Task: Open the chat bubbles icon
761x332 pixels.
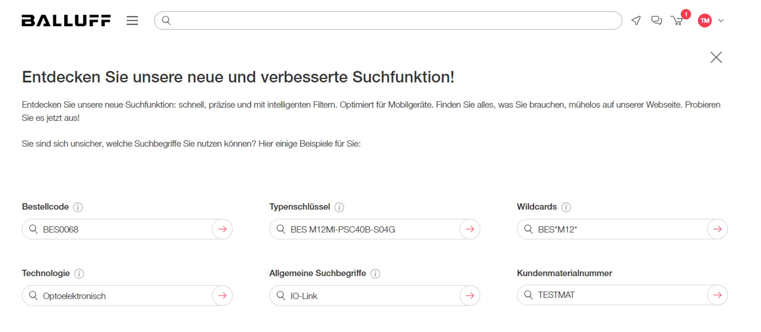Action: pyautogui.click(x=656, y=21)
